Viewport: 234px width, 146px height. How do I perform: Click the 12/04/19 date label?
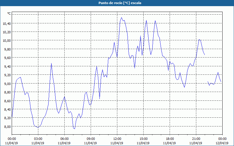tap(222, 143)
